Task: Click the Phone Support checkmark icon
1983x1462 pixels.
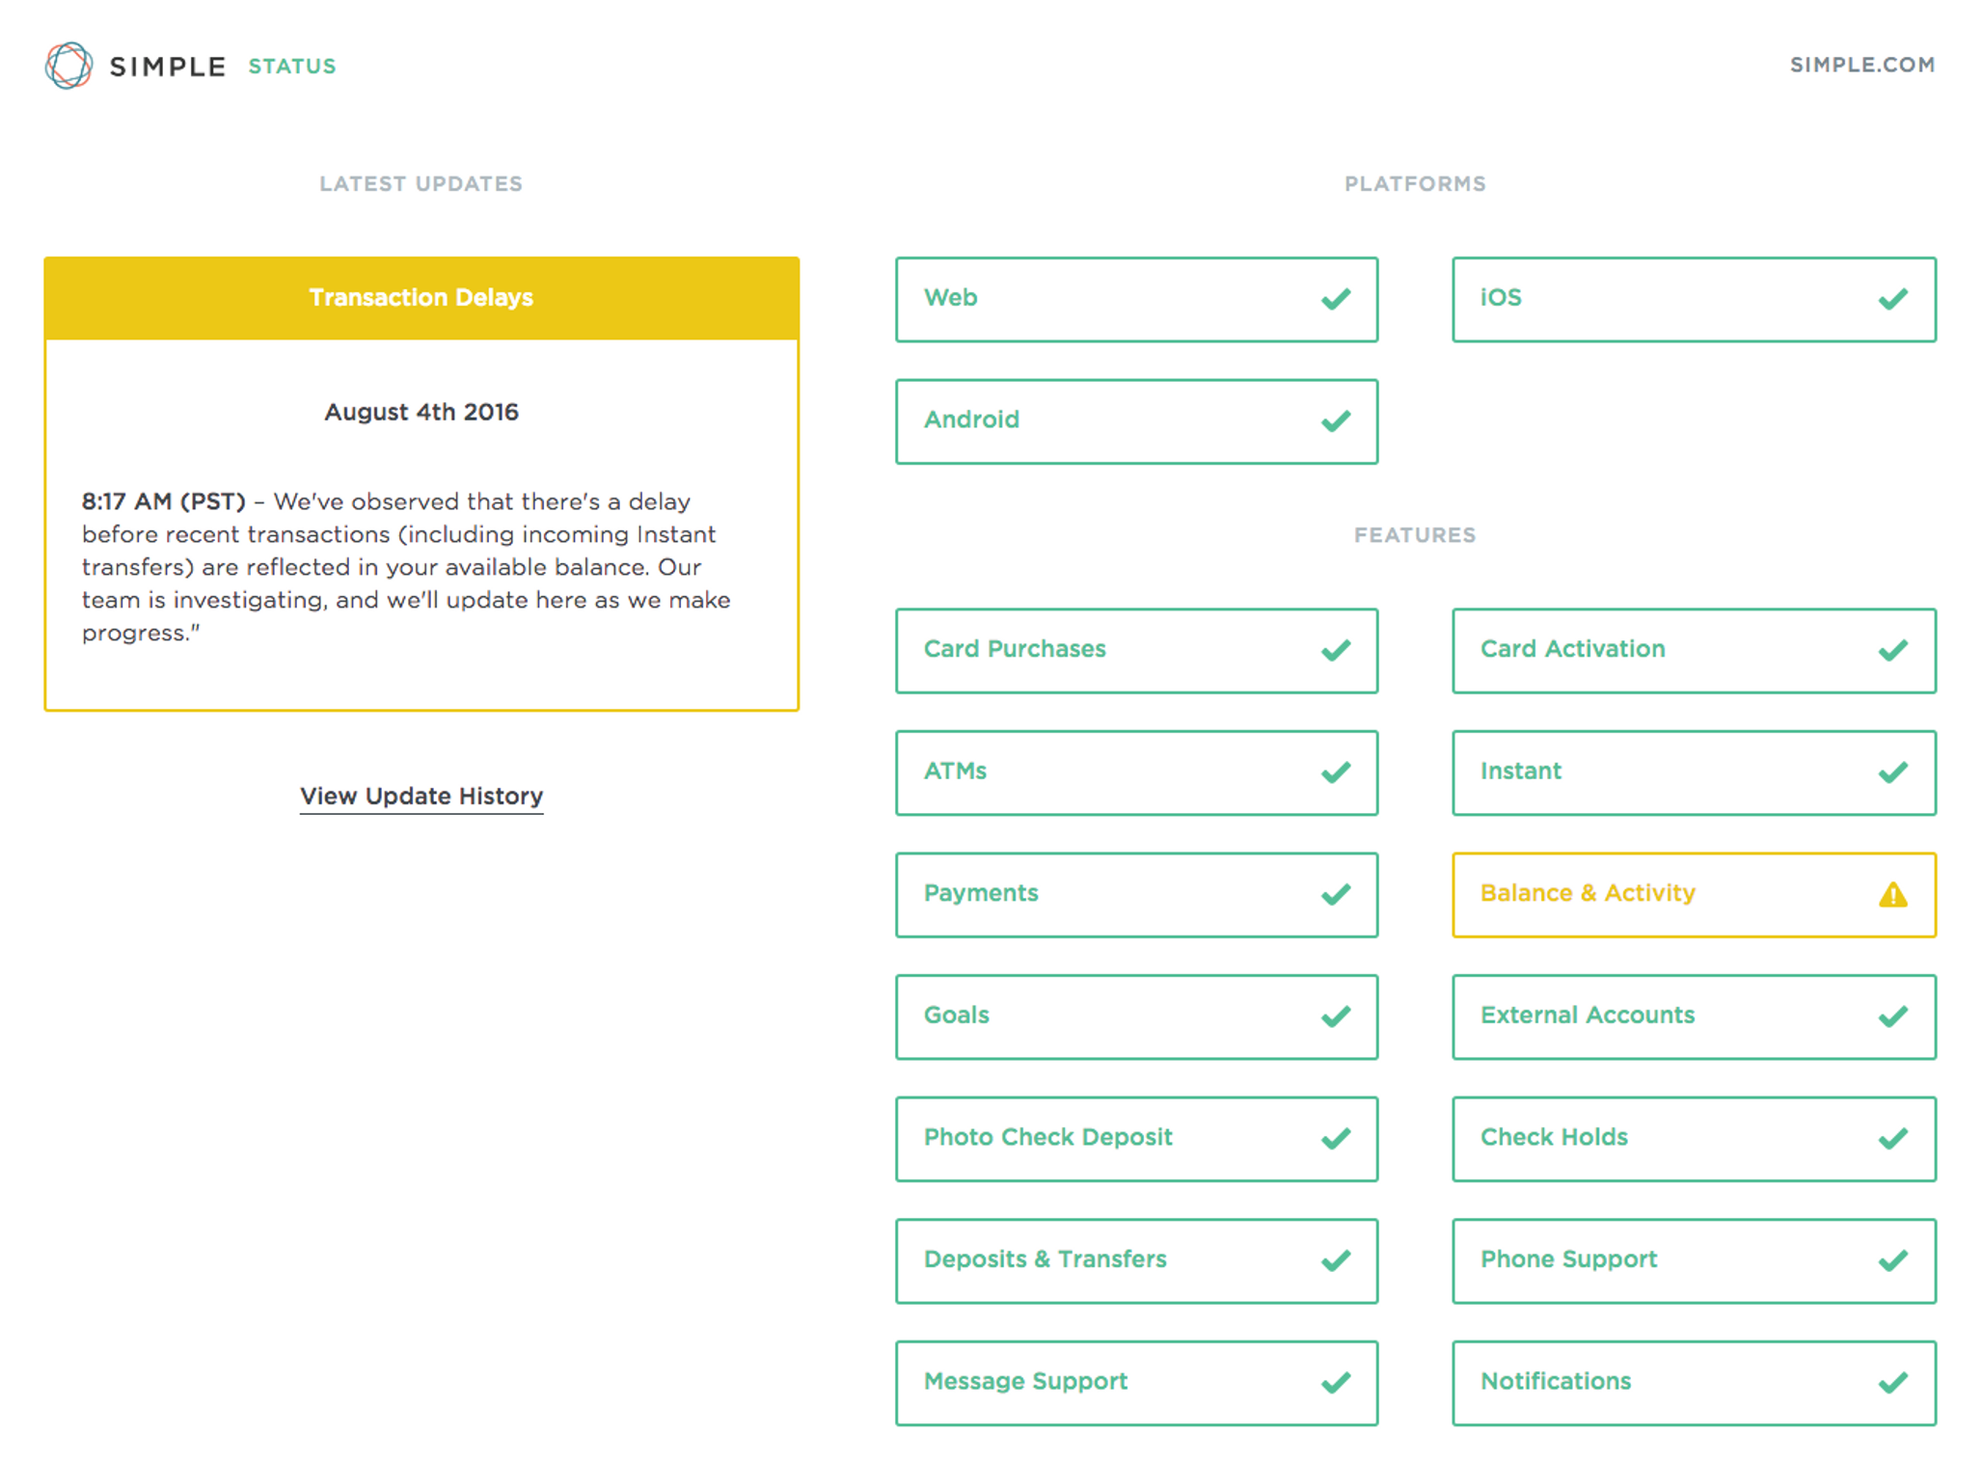Action: [1892, 1261]
